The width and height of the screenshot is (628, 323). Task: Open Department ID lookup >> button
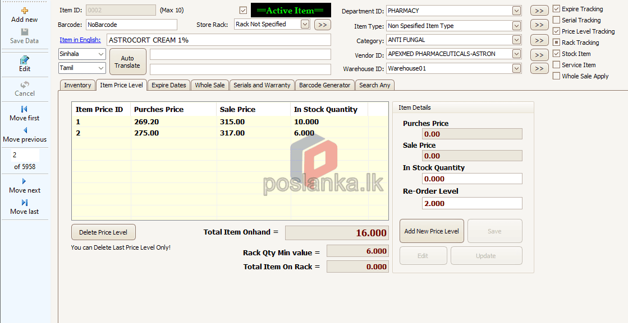tap(539, 11)
